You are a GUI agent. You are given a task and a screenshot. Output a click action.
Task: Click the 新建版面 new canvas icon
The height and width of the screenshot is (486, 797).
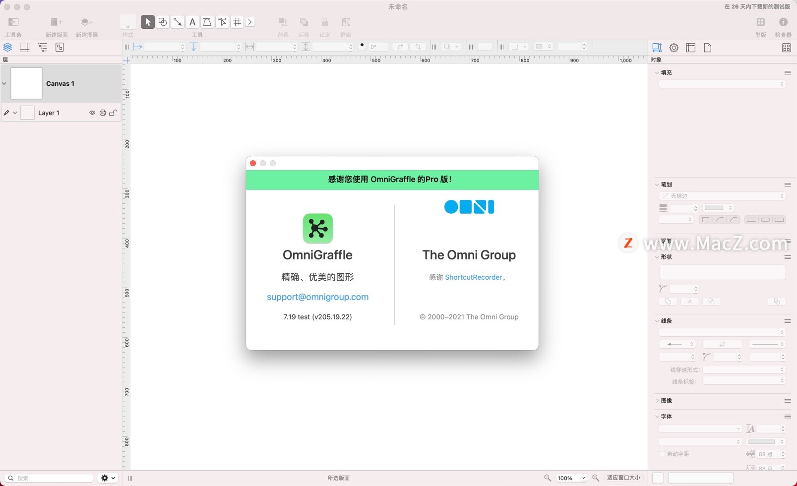(x=57, y=22)
